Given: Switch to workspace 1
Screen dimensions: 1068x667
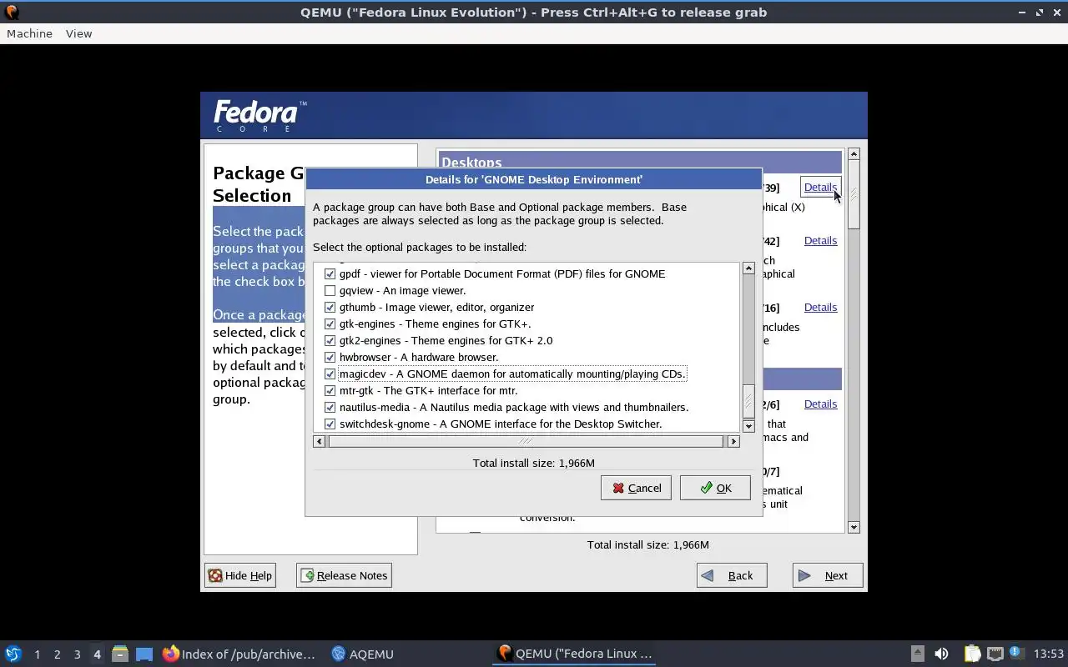Looking at the screenshot, I should tap(37, 654).
